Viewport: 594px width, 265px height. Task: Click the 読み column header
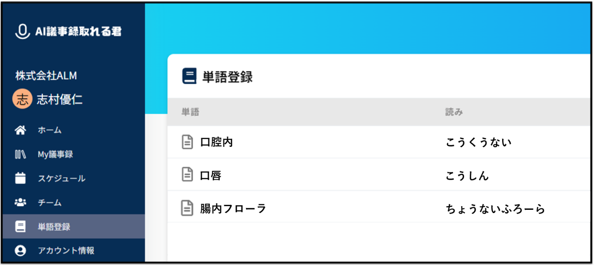click(454, 112)
